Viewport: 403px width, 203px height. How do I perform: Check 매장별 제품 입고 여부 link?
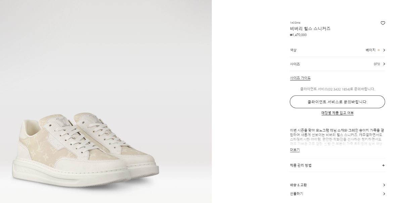tap(338, 113)
